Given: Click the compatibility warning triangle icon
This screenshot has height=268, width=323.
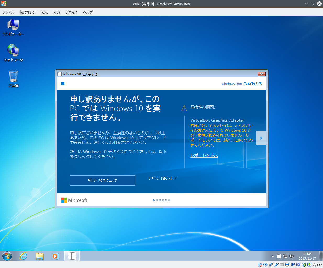Looking at the screenshot, I should [x=184, y=108].
